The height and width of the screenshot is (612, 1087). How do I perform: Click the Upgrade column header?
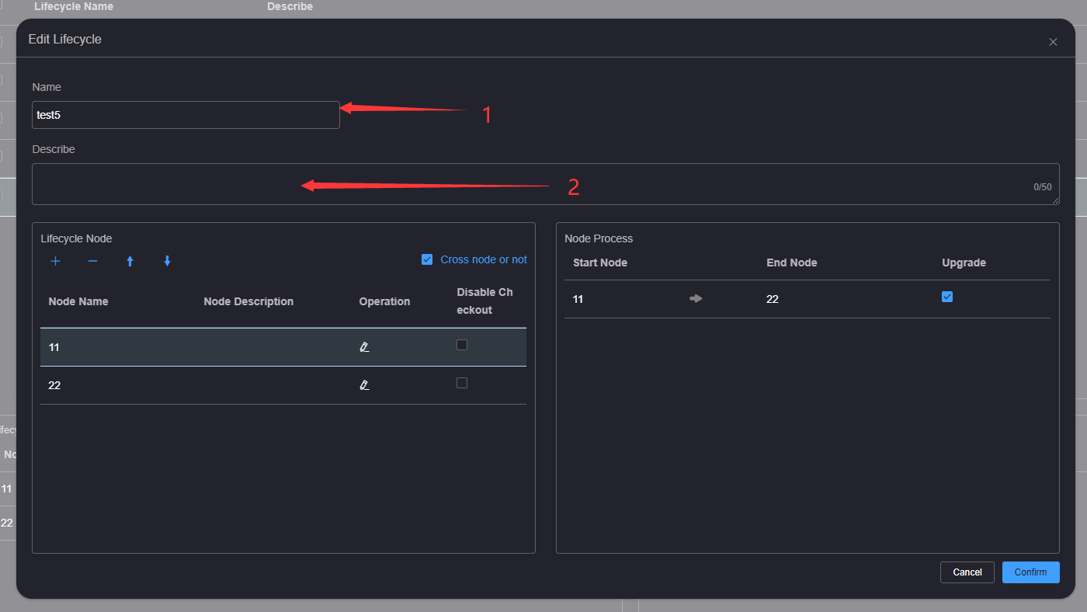964,263
